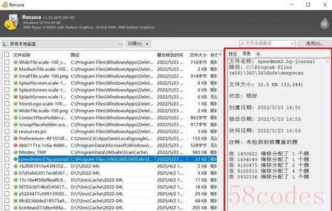Switch to the 头 header tab

258,54
